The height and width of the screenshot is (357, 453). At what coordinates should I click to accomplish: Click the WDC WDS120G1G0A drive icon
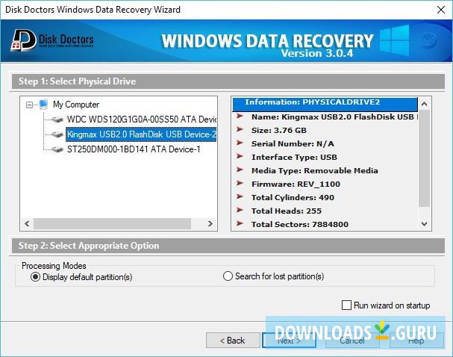(57, 119)
